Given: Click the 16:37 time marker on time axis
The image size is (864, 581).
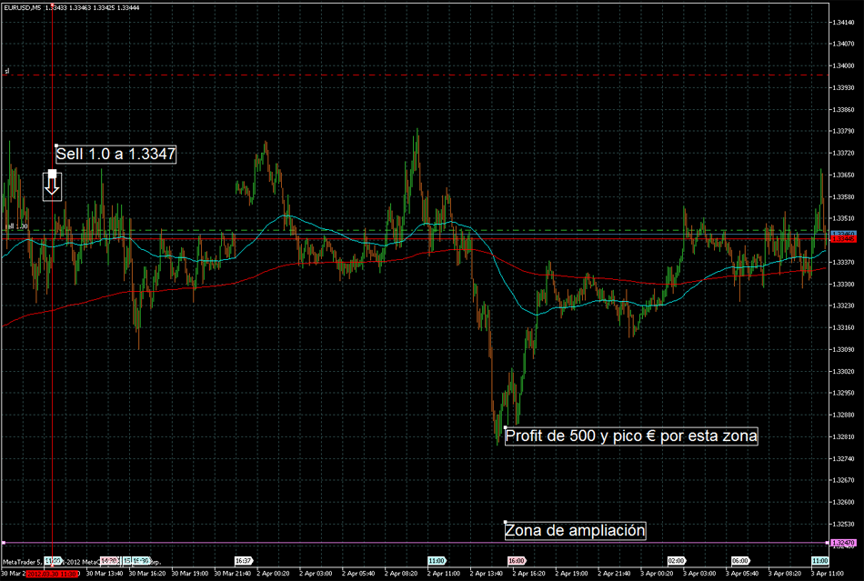Looking at the screenshot, I should coord(243,561).
